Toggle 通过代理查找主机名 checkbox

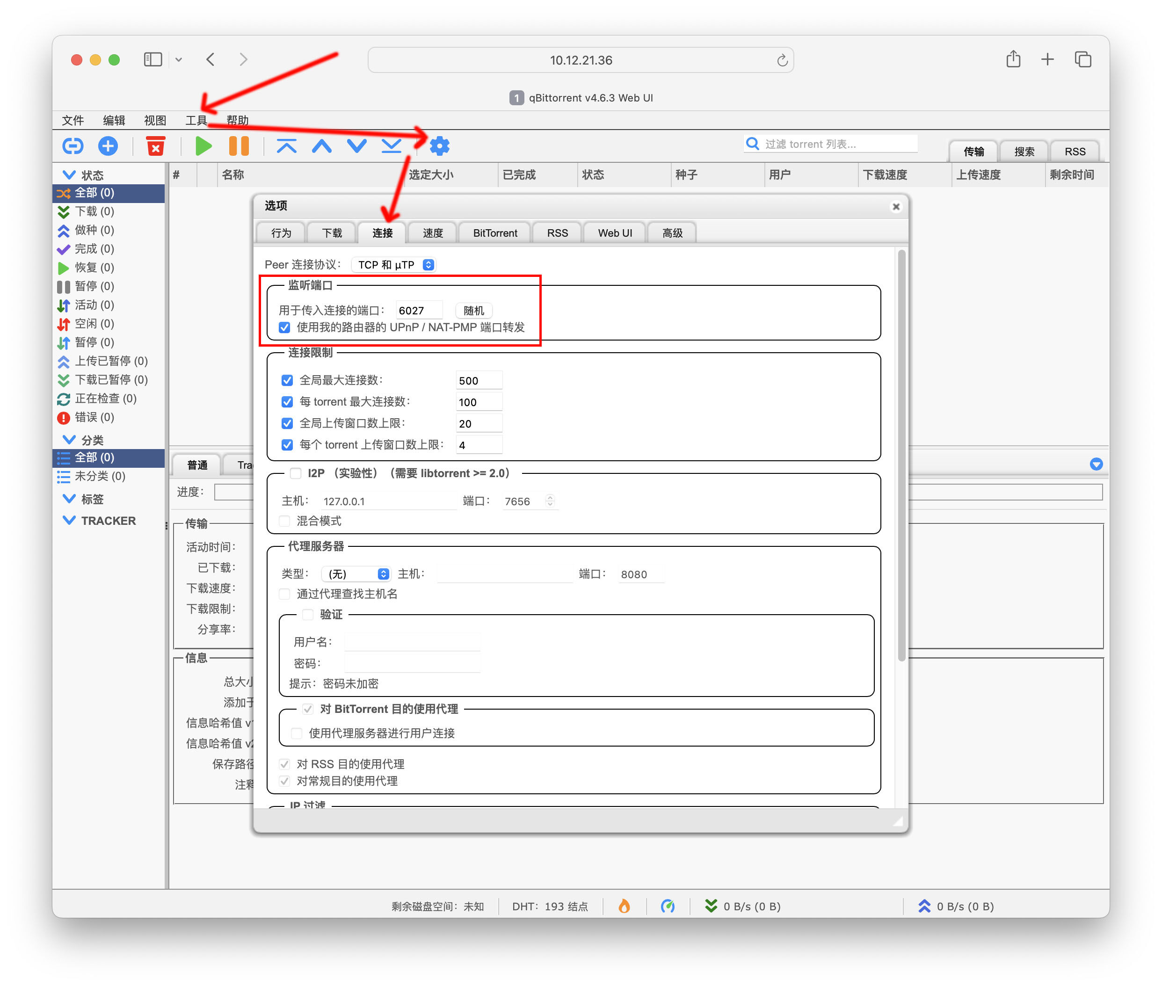coord(285,594)
